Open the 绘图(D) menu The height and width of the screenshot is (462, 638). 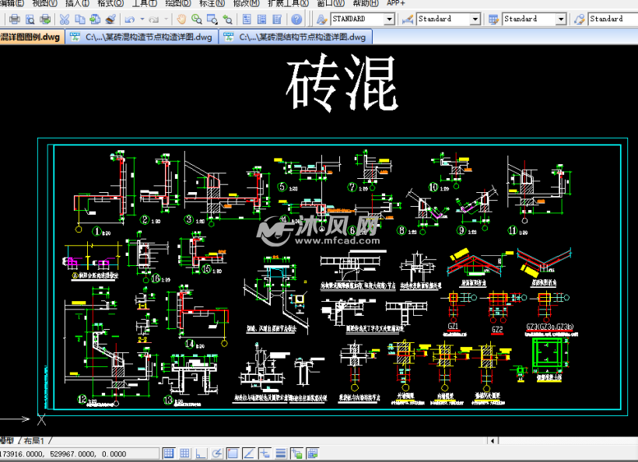click(177, 3)
